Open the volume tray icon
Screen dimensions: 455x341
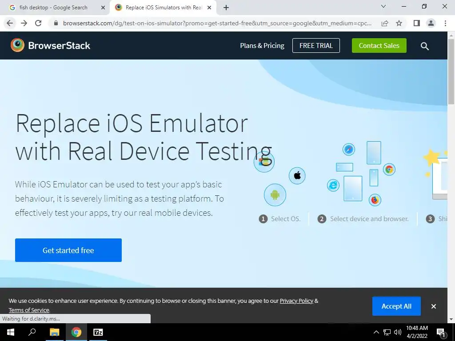tap(398, 332)
